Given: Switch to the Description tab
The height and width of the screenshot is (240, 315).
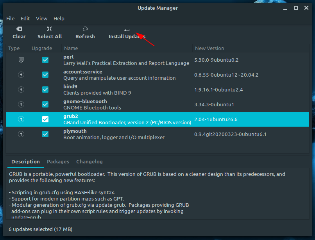Looking at the screenshot, I should [25, 161].
